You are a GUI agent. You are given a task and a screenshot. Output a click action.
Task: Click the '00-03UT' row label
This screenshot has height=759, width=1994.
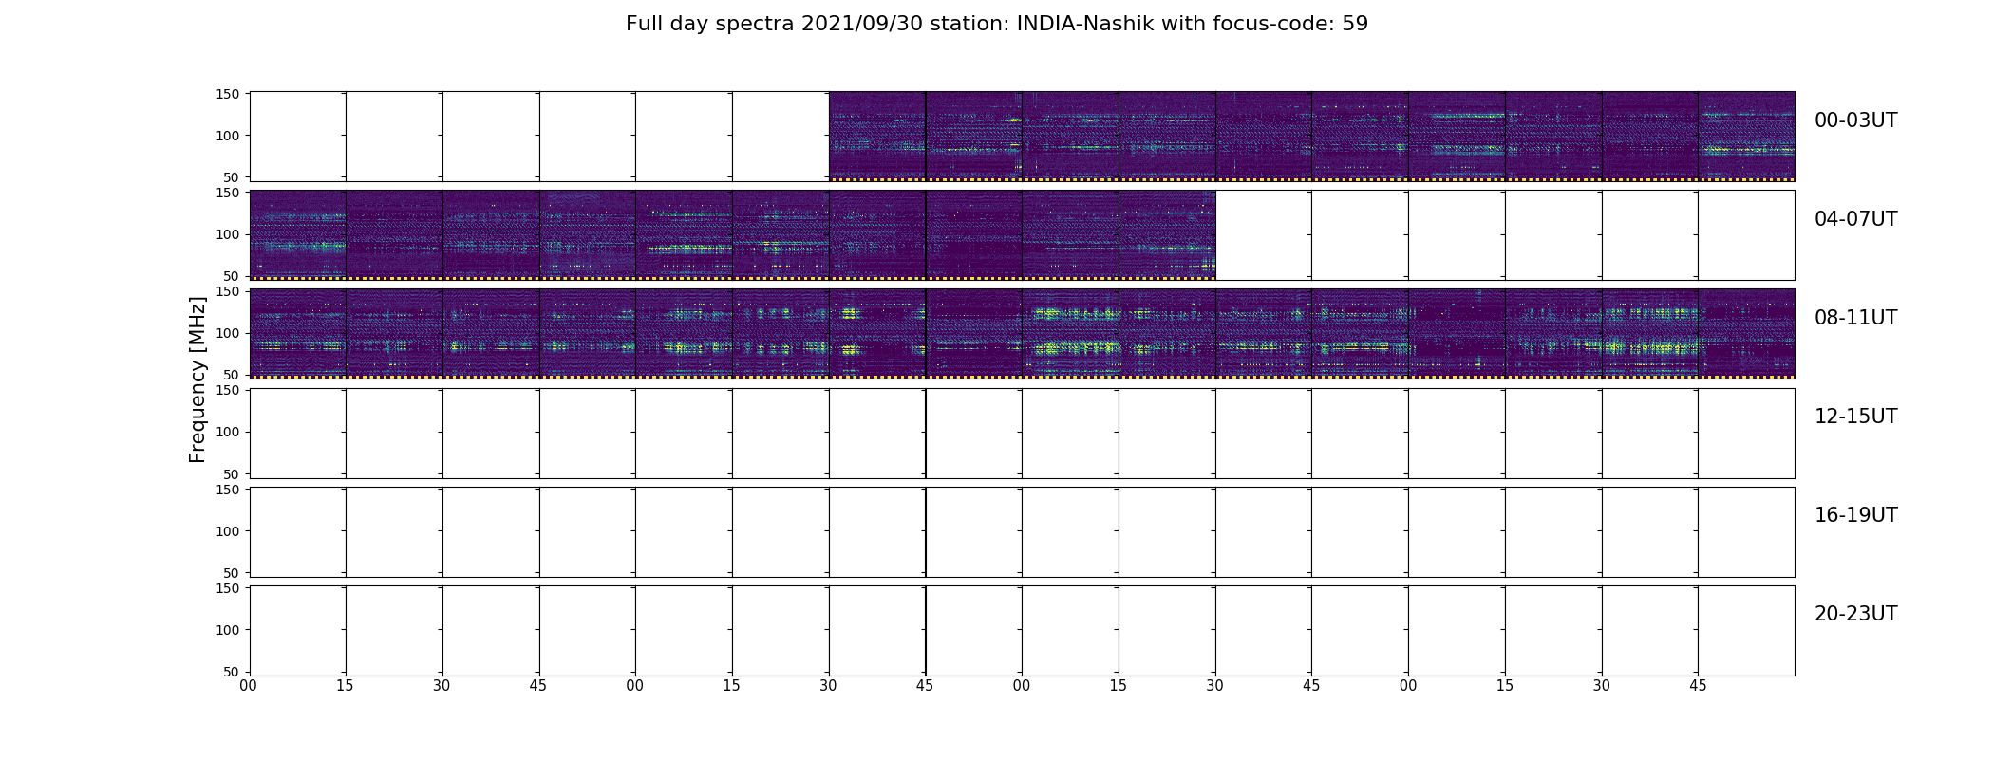pyautogui.click(x=1855, y=120)
